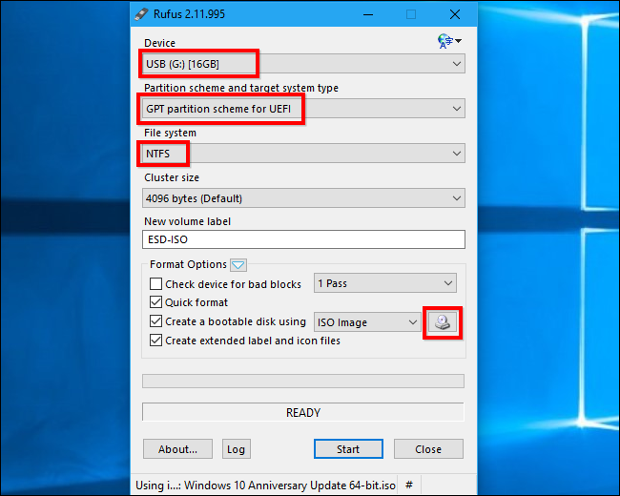Click the hash (#) checksum button
Image resolution: width=620 pixels, height=496 pixels.
[409, 485]
